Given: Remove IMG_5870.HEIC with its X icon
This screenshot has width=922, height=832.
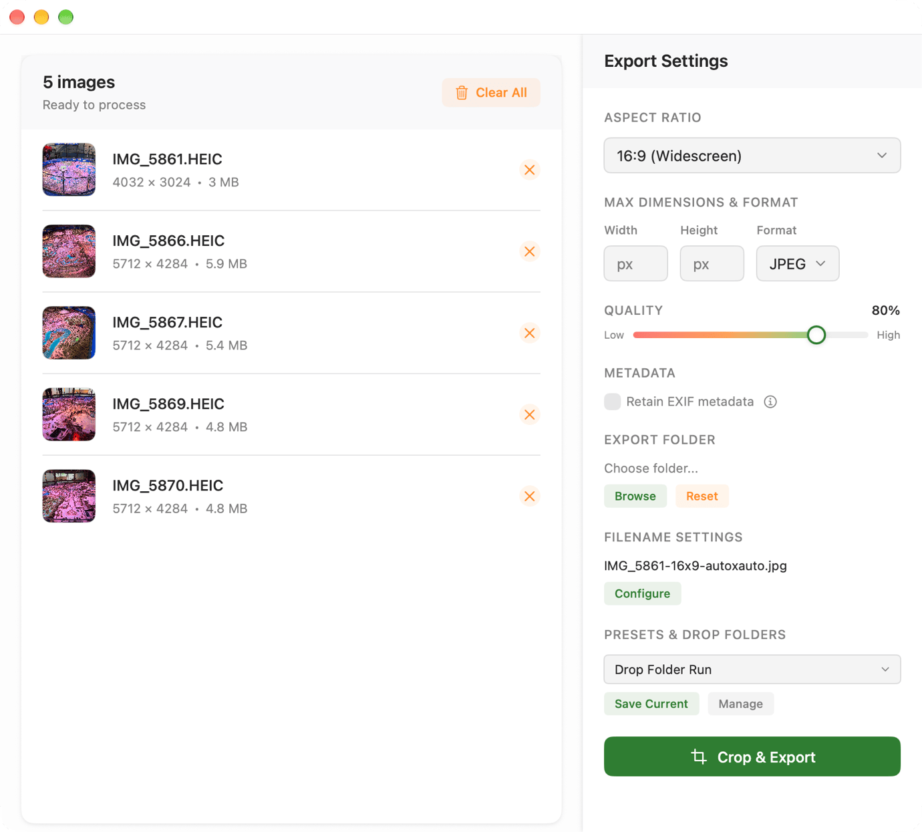Looking at the screenshot, I should [x=529, y=496].
